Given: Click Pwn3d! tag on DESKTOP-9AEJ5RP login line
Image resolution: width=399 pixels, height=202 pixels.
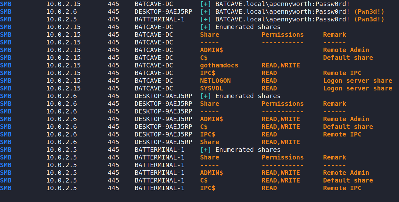Looking at the screenshot, I should click(x=369, y=12).
